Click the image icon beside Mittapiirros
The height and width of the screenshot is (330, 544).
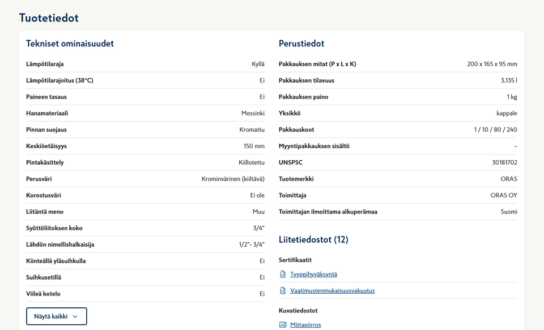283,325
